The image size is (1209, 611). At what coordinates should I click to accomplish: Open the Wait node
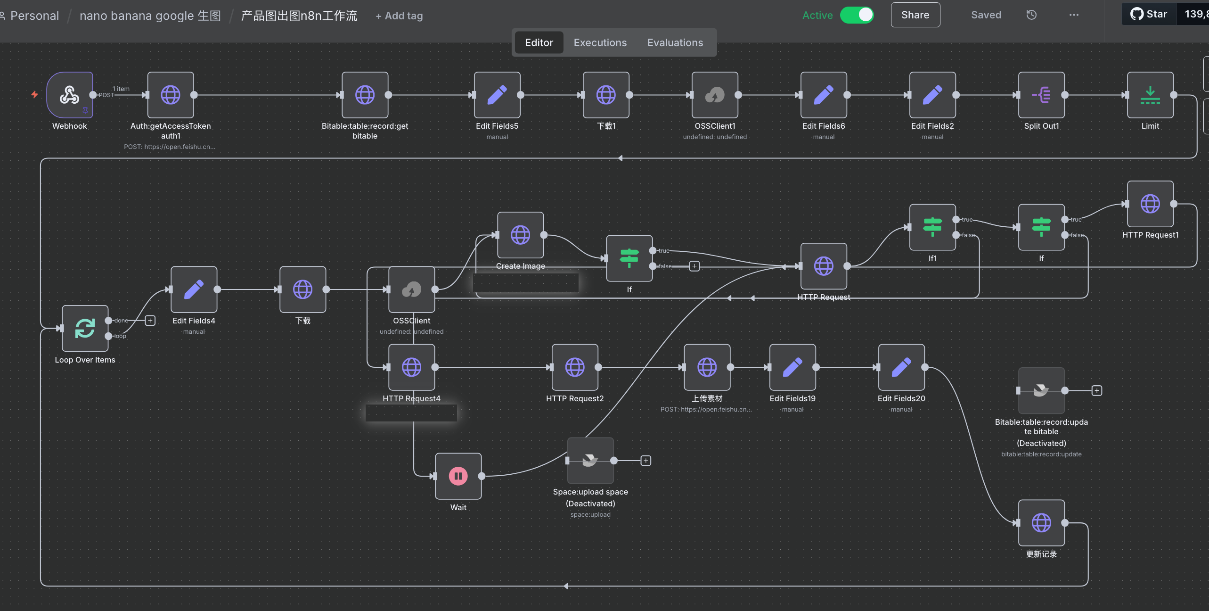(458, 476)
